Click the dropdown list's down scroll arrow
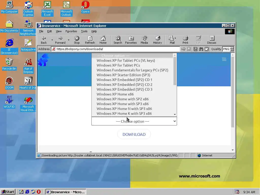 (175, 115)
